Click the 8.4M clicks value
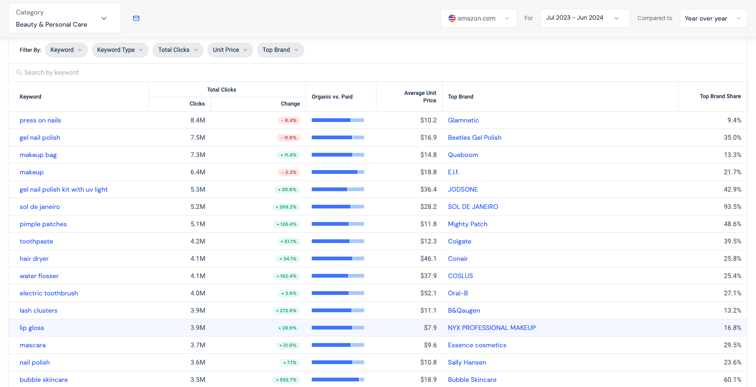Image resolution: width=756 pixels, height=387 pixels. coord(198,120)
